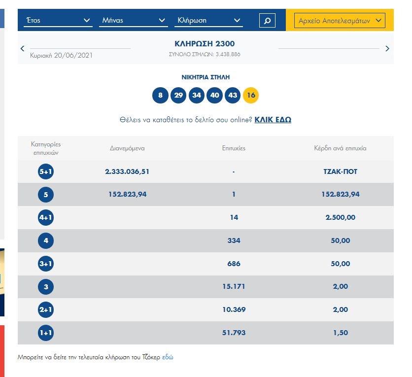Click the magnifier search button
The height and width of the screenshot is (377, 412).
point(267,21)
